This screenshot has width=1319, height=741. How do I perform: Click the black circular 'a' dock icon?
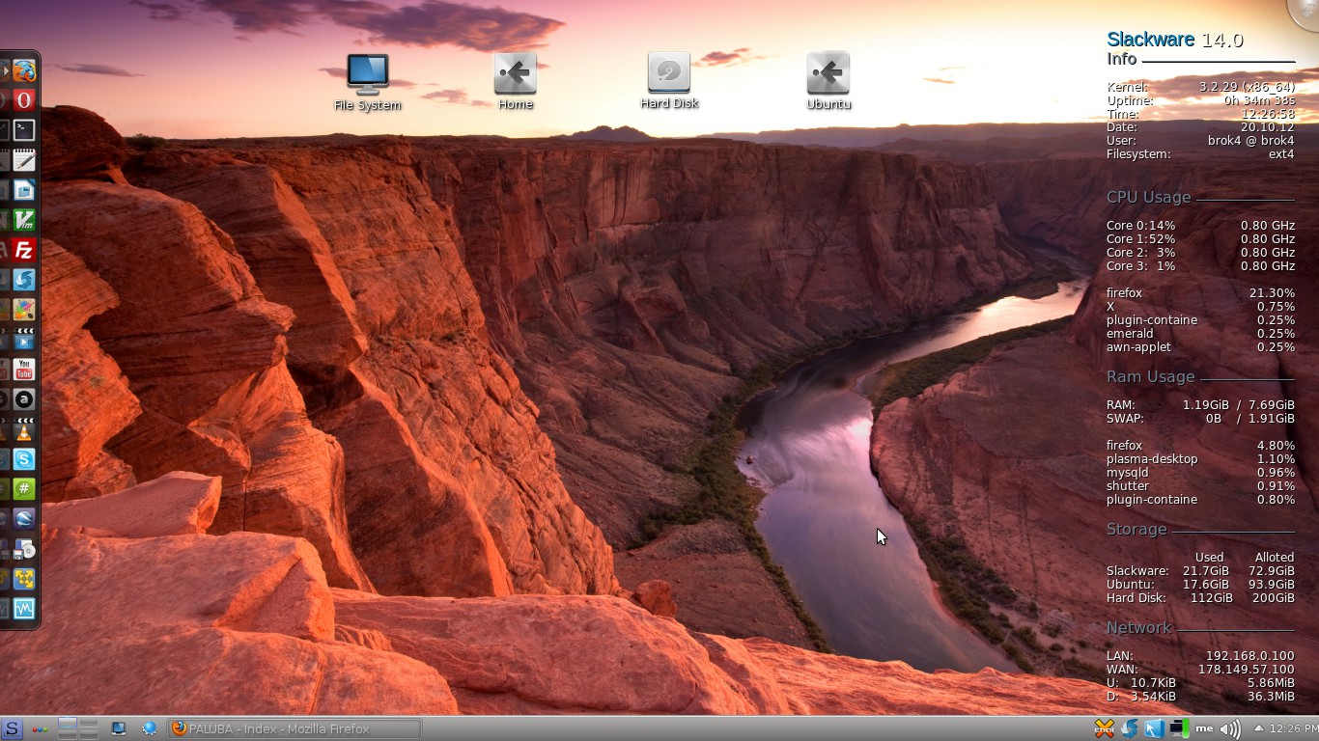point(24,399)
